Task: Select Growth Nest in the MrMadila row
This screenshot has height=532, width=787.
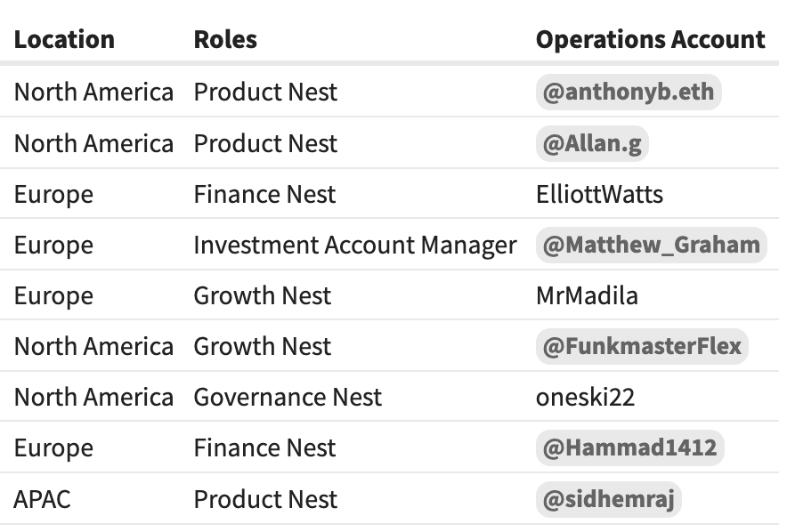Action: tap(263, 295)
